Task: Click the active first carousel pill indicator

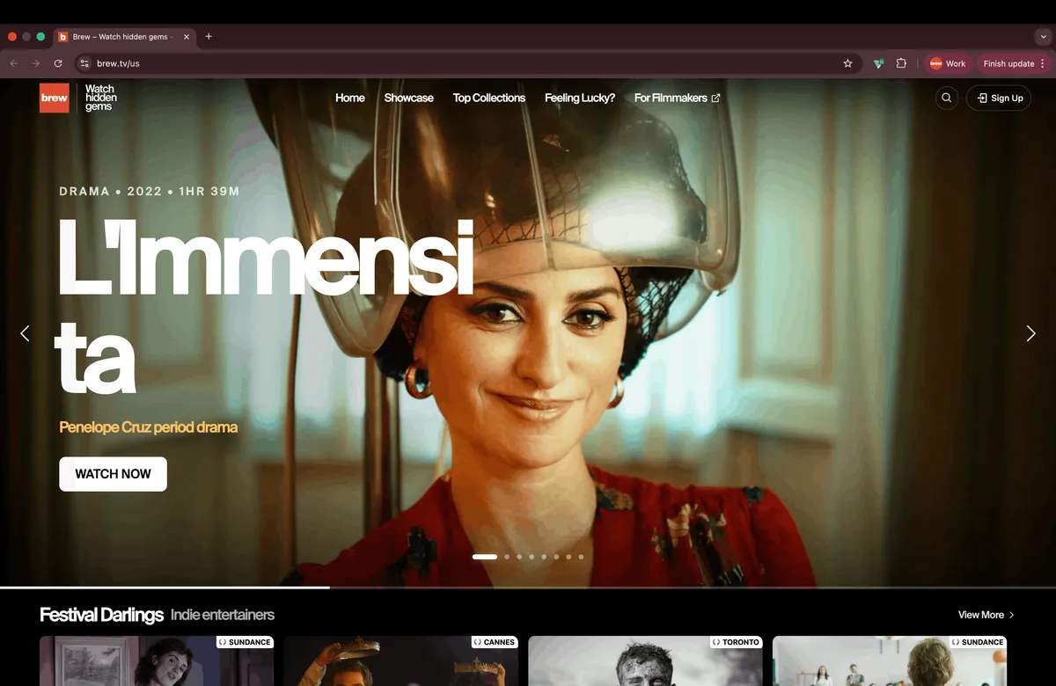Action: [x=485, y=557]
